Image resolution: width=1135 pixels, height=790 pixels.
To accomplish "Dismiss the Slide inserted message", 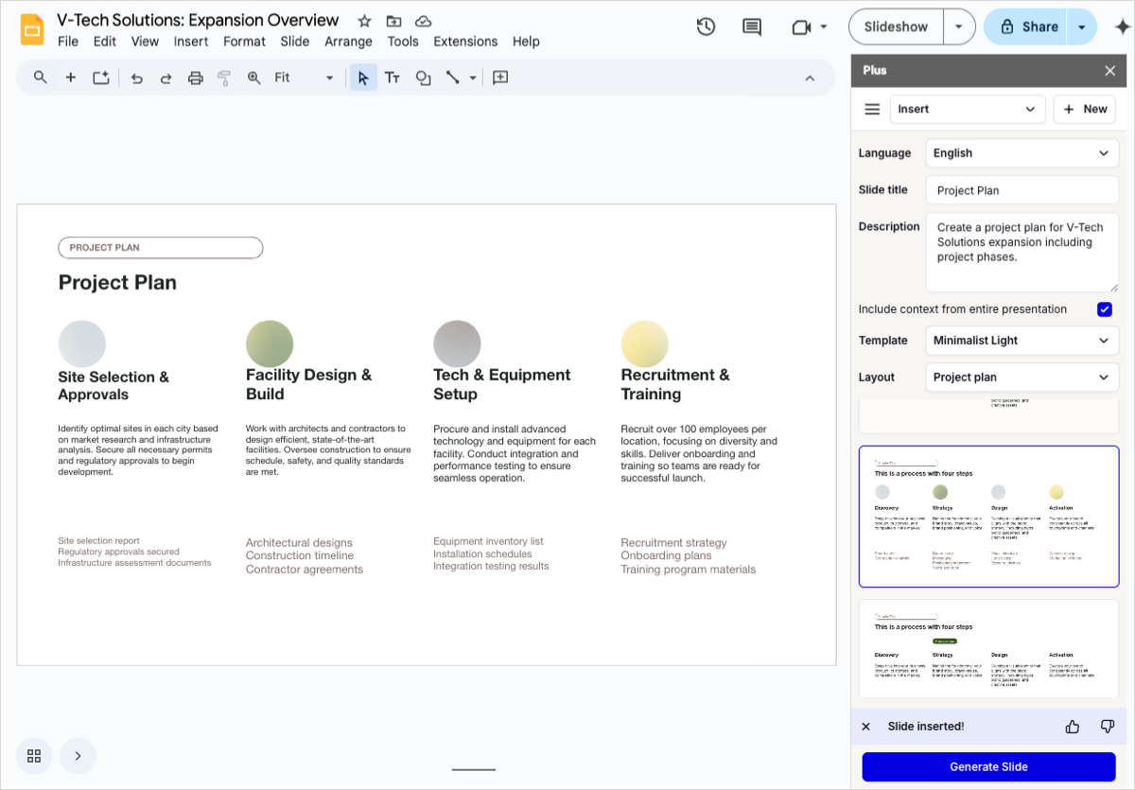I will (x=865, y=727).
